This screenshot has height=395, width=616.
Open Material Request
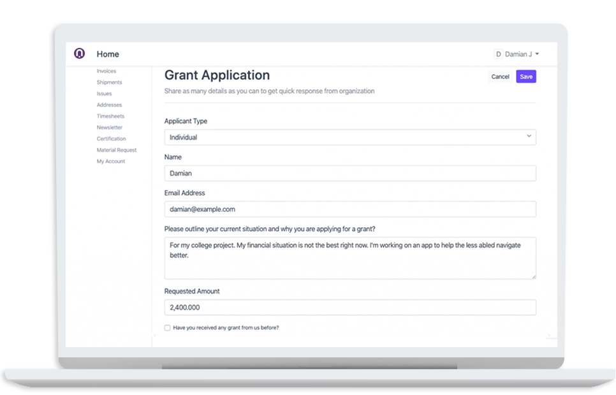(x=116, y=149)
